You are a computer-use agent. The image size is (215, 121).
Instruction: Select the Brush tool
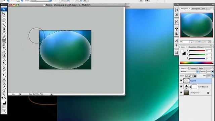pos(4,41)
